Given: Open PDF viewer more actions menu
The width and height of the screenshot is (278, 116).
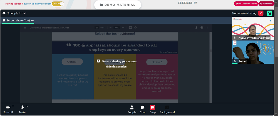Looking at the screenshot, I should pos(207,28).
